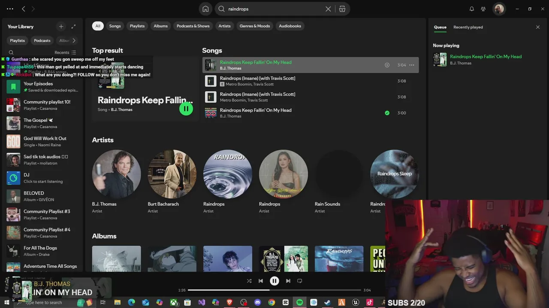
Task: Create a playlist with plus icon
Action: click(x=61, y=27)
